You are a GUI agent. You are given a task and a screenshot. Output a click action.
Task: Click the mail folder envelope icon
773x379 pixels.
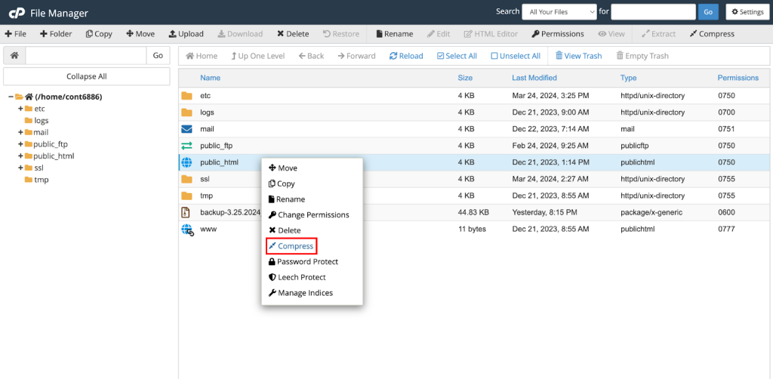point(186,129)
